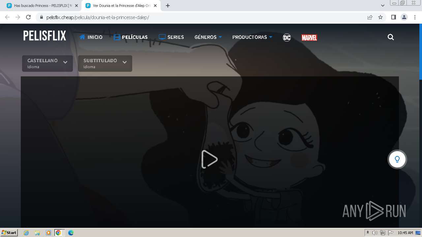
Task: Switch to the 'Has buscado Princess' tab
Action: click(43, 6)
